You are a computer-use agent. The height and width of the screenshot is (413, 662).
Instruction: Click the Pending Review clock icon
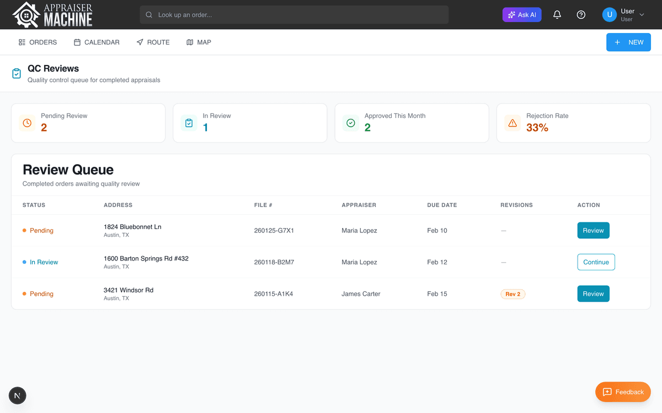(x=27, y=123)
